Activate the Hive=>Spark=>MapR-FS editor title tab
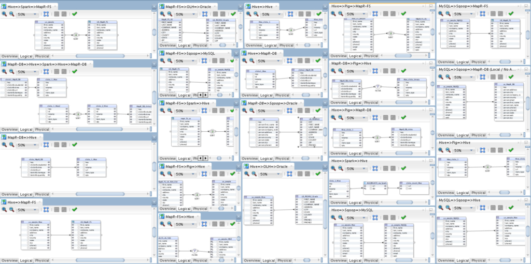Image resolution: width=531 pixels, height=264 pixels. [30, 6]
